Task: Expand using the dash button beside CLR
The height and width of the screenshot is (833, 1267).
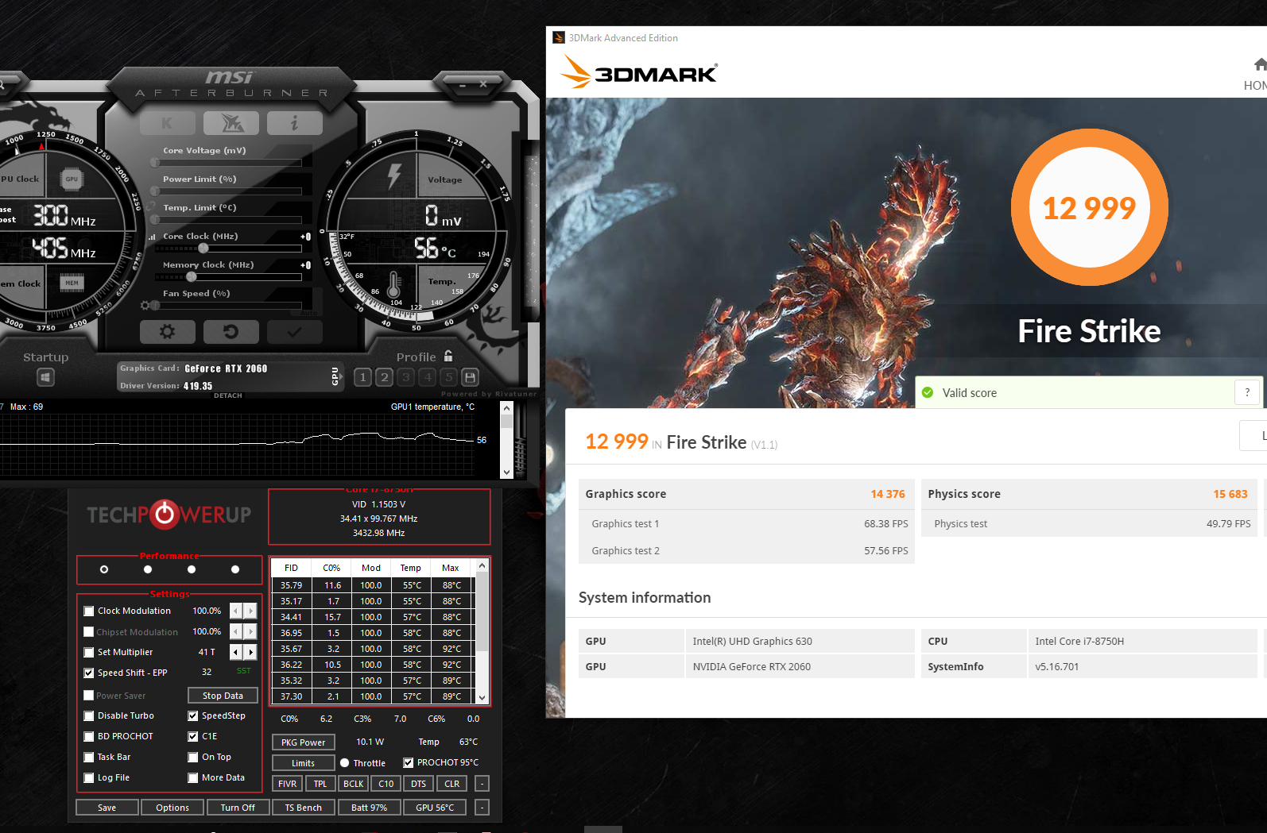Action: 482,784
